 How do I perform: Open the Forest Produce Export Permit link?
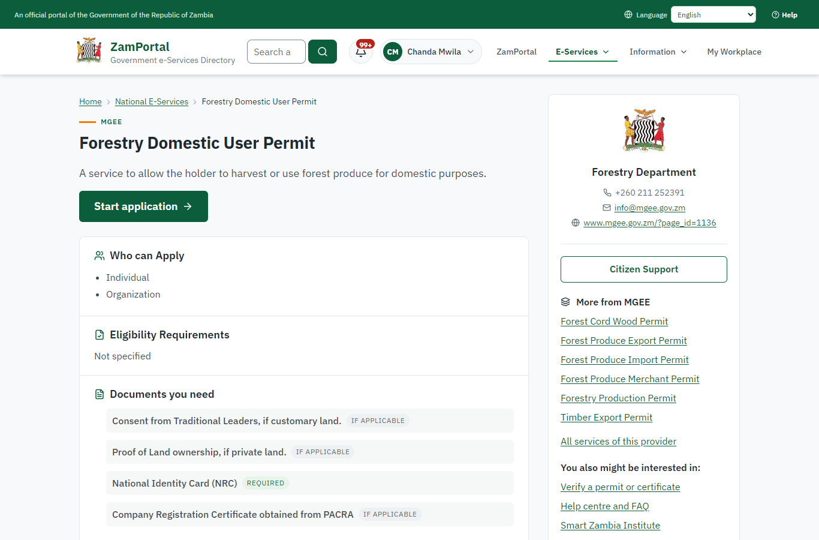624,341
